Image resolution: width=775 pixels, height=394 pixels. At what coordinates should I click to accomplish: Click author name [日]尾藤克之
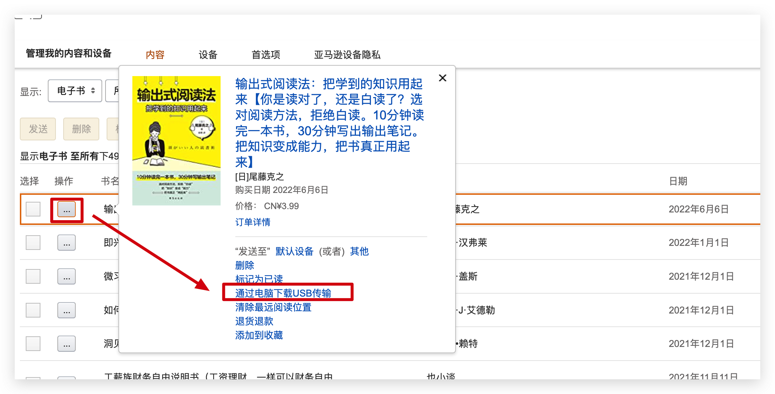[x=260, y=177]
